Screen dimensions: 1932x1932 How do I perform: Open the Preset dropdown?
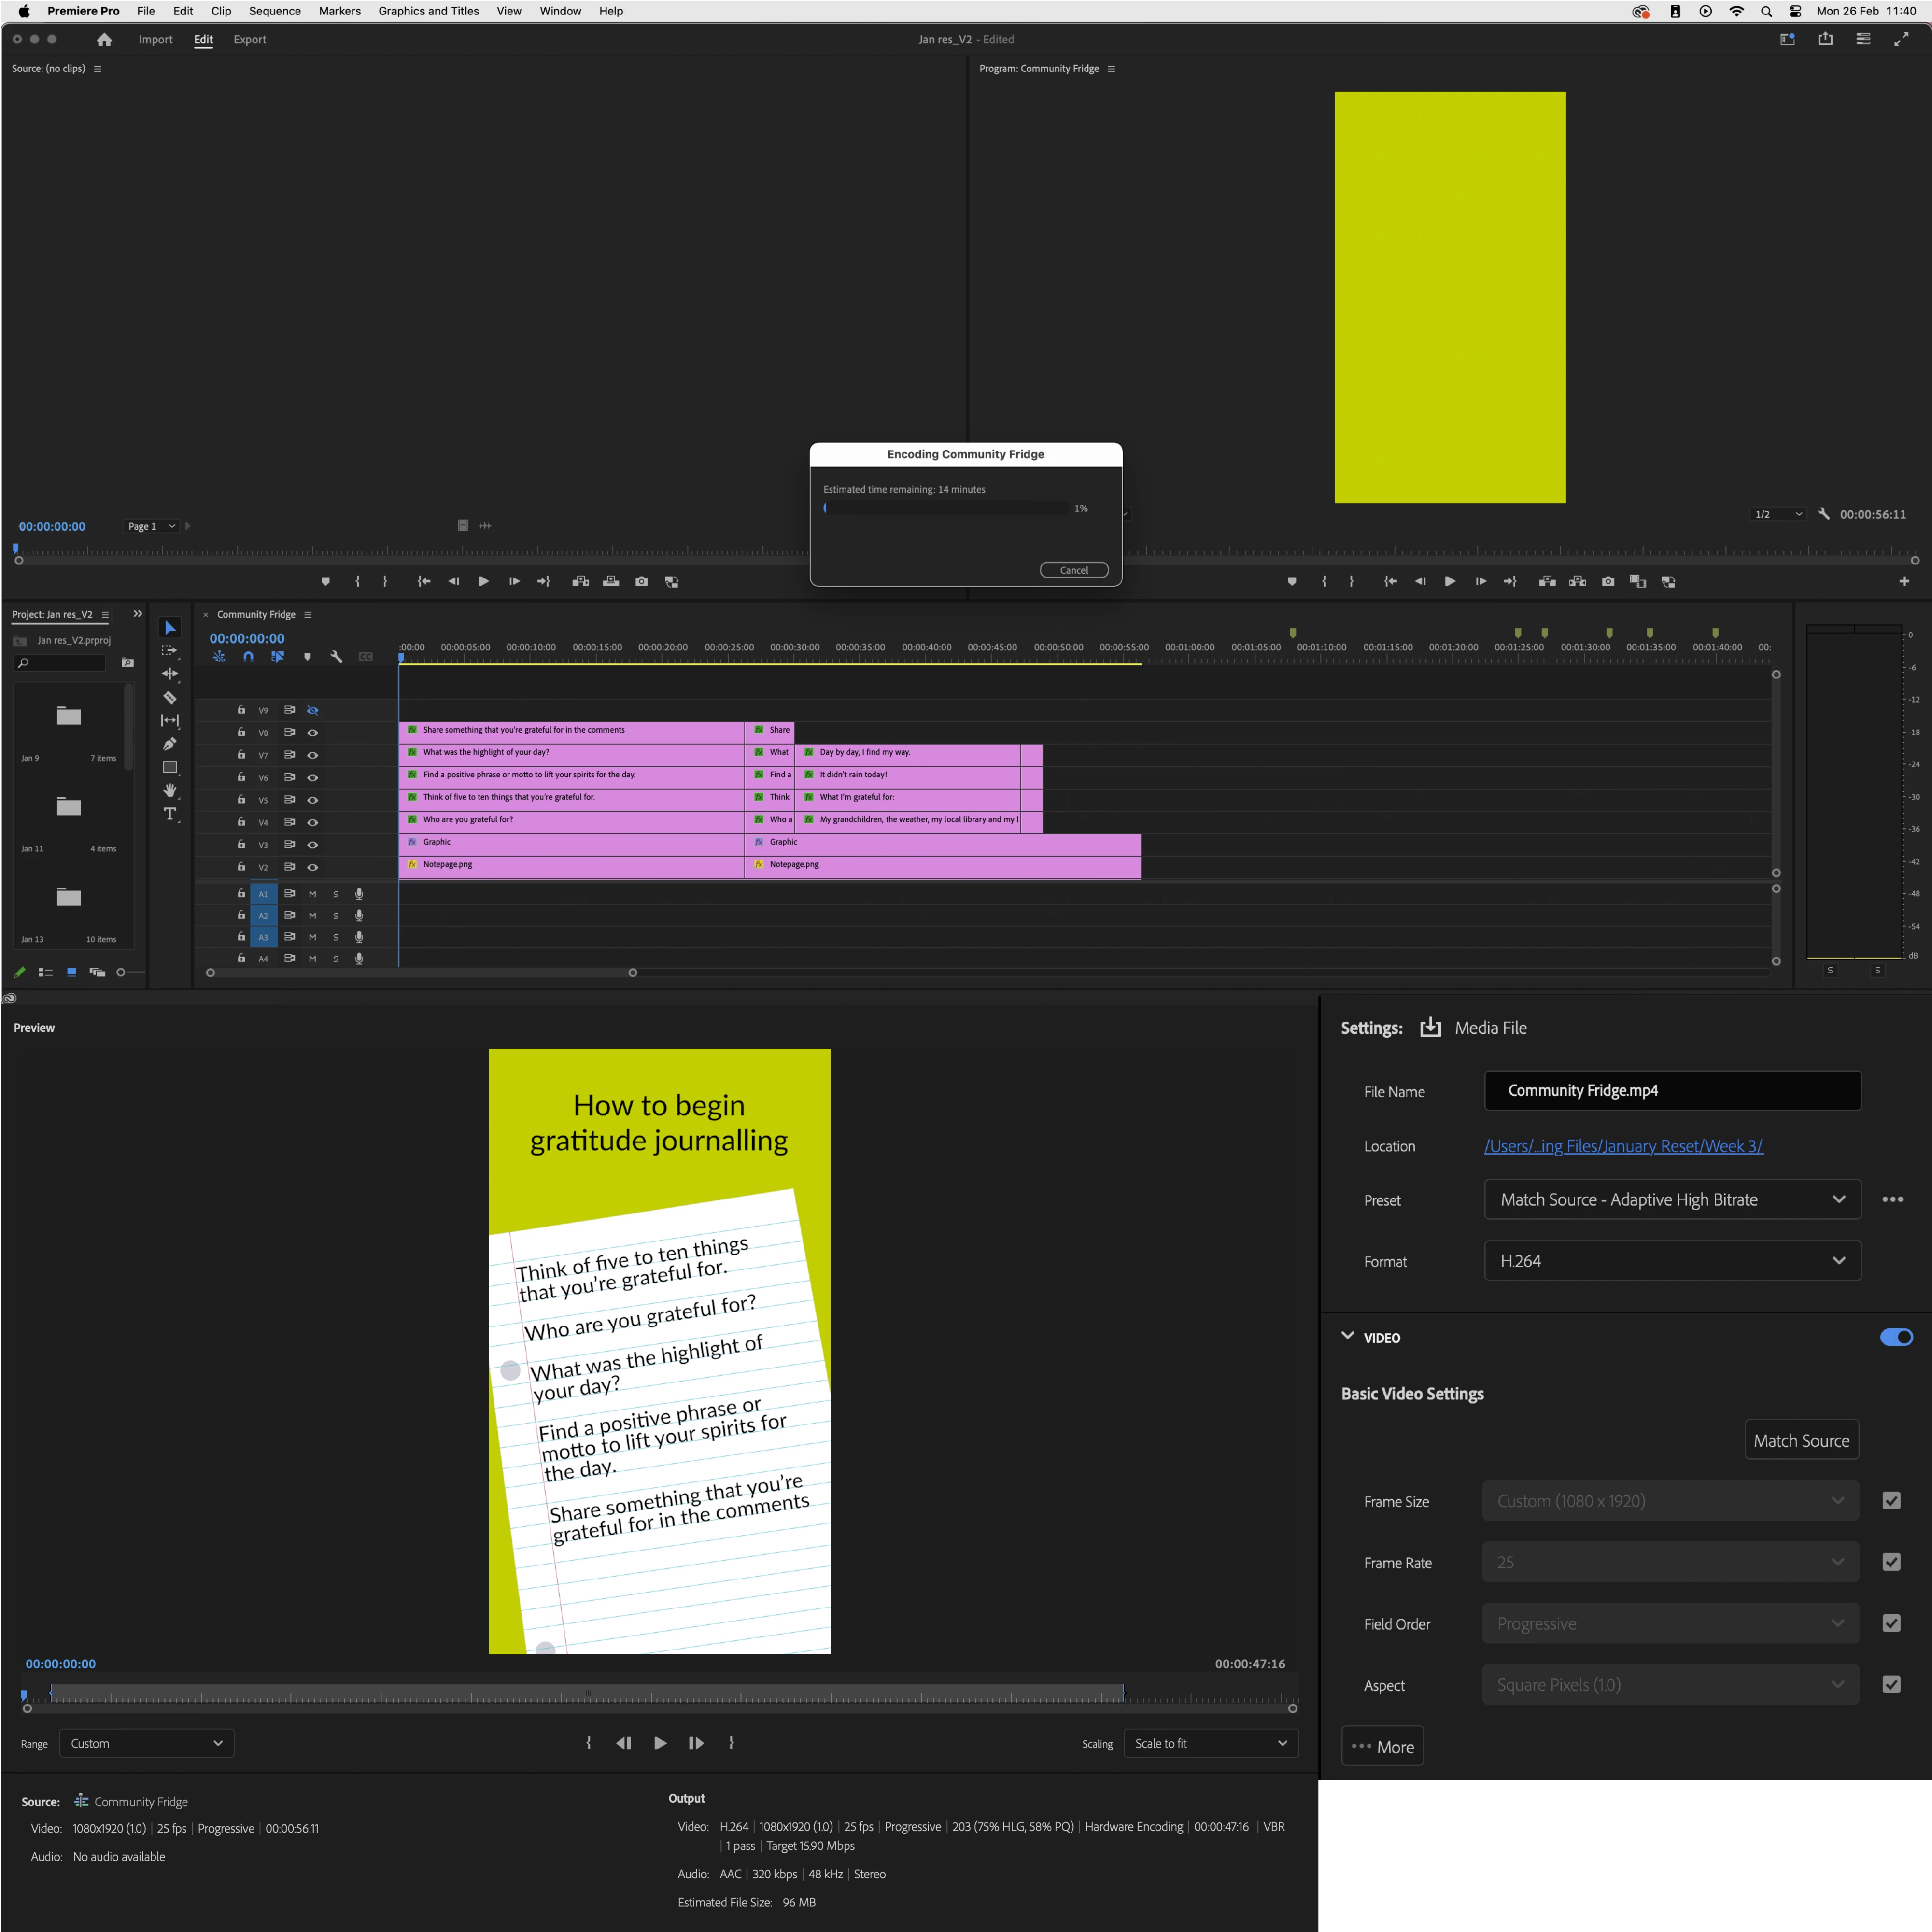(x=1672, y=1199)
